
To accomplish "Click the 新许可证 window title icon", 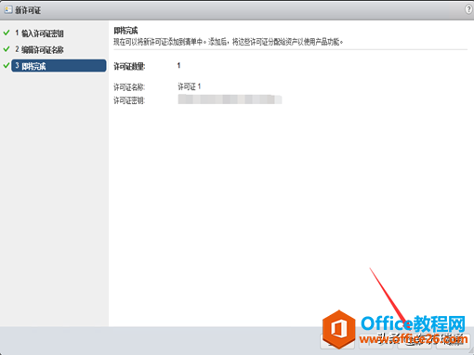I will (x=8, y=9).
